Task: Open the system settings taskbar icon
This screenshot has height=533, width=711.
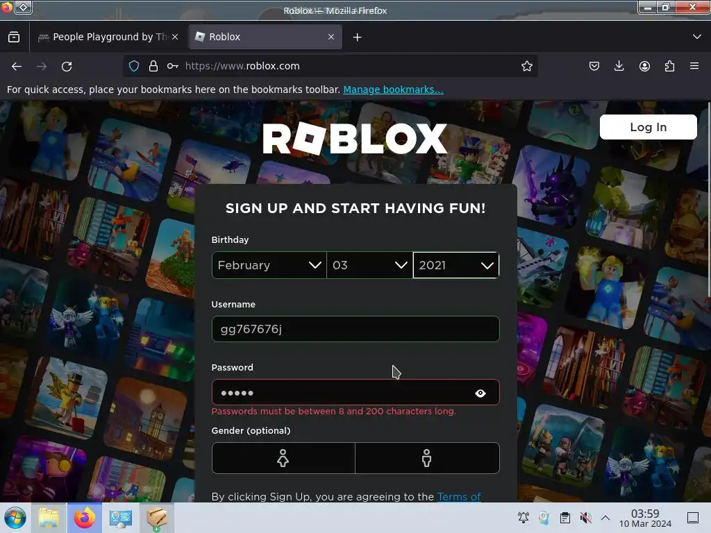Action: (x=121, y=518)
